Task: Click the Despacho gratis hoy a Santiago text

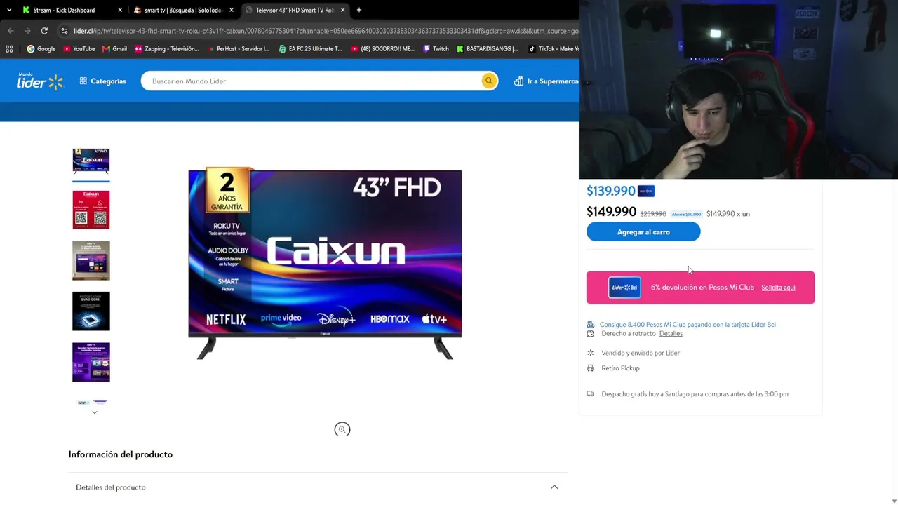Action: pos(695,394)
